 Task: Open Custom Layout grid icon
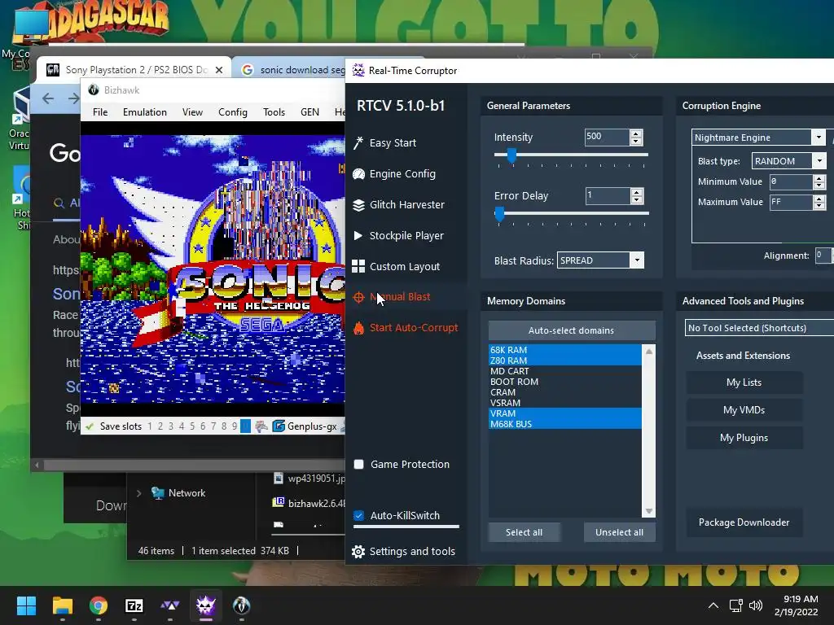coord(358,266)
